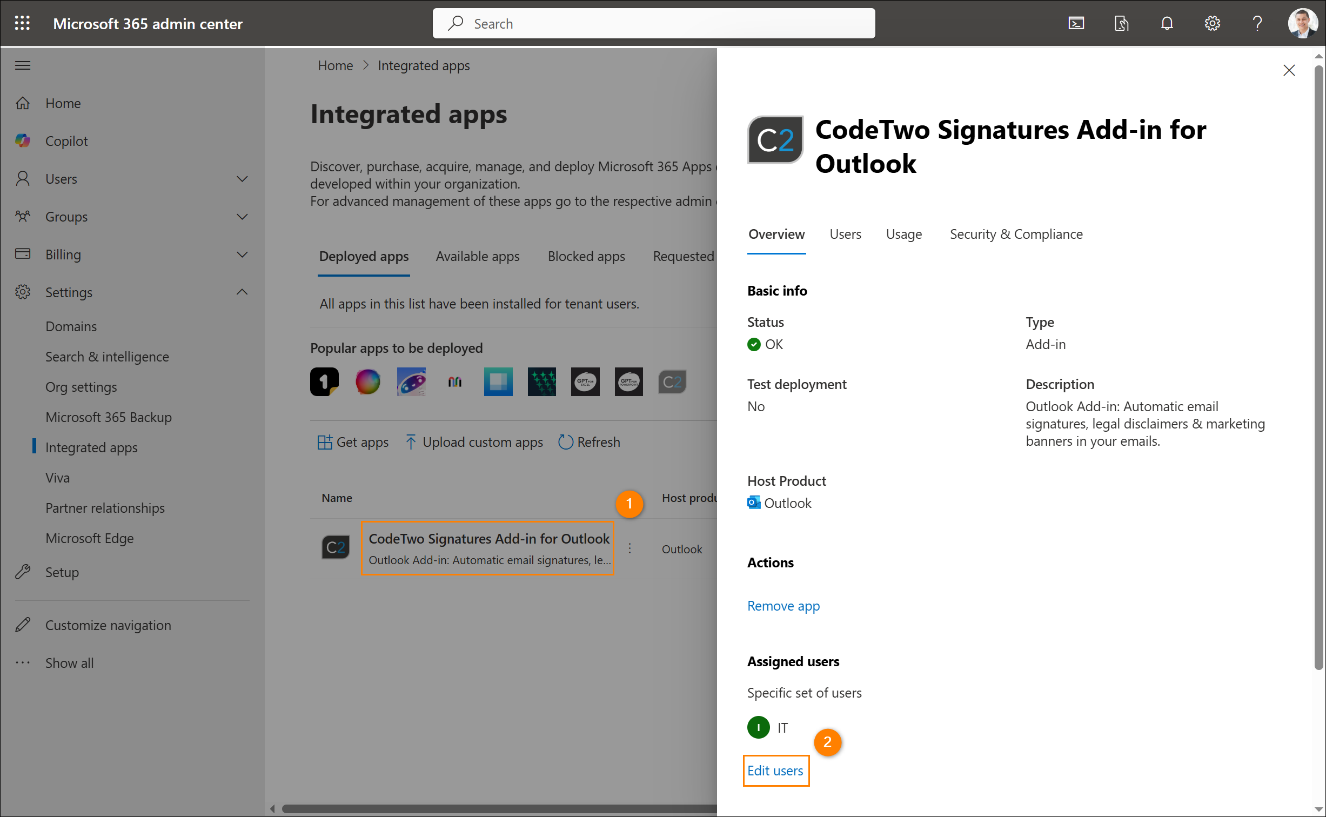The image size is (1326, 817).
Task: Open Search & intelligence settings
Action: point(107,357)
